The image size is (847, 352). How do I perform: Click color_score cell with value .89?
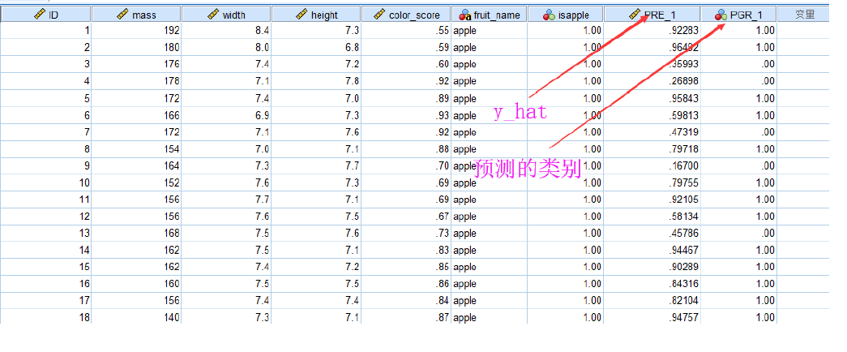[407, 98]
